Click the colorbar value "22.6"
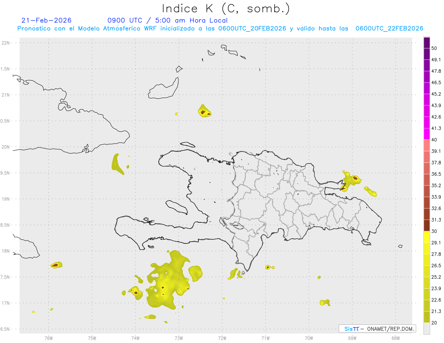Viewport: 444px width, 343px height. point(436,300)
